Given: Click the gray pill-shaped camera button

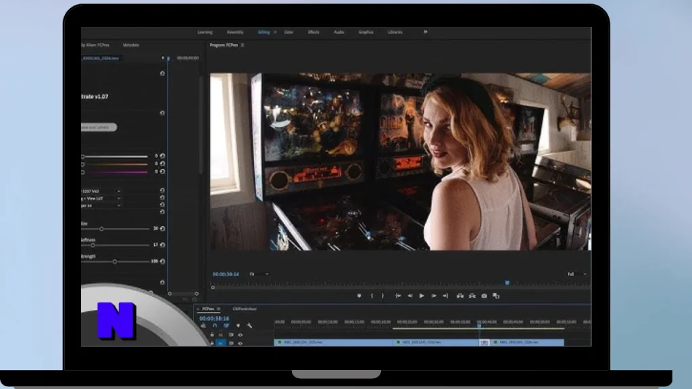Looking at the screenshot, I should point(99,127).
